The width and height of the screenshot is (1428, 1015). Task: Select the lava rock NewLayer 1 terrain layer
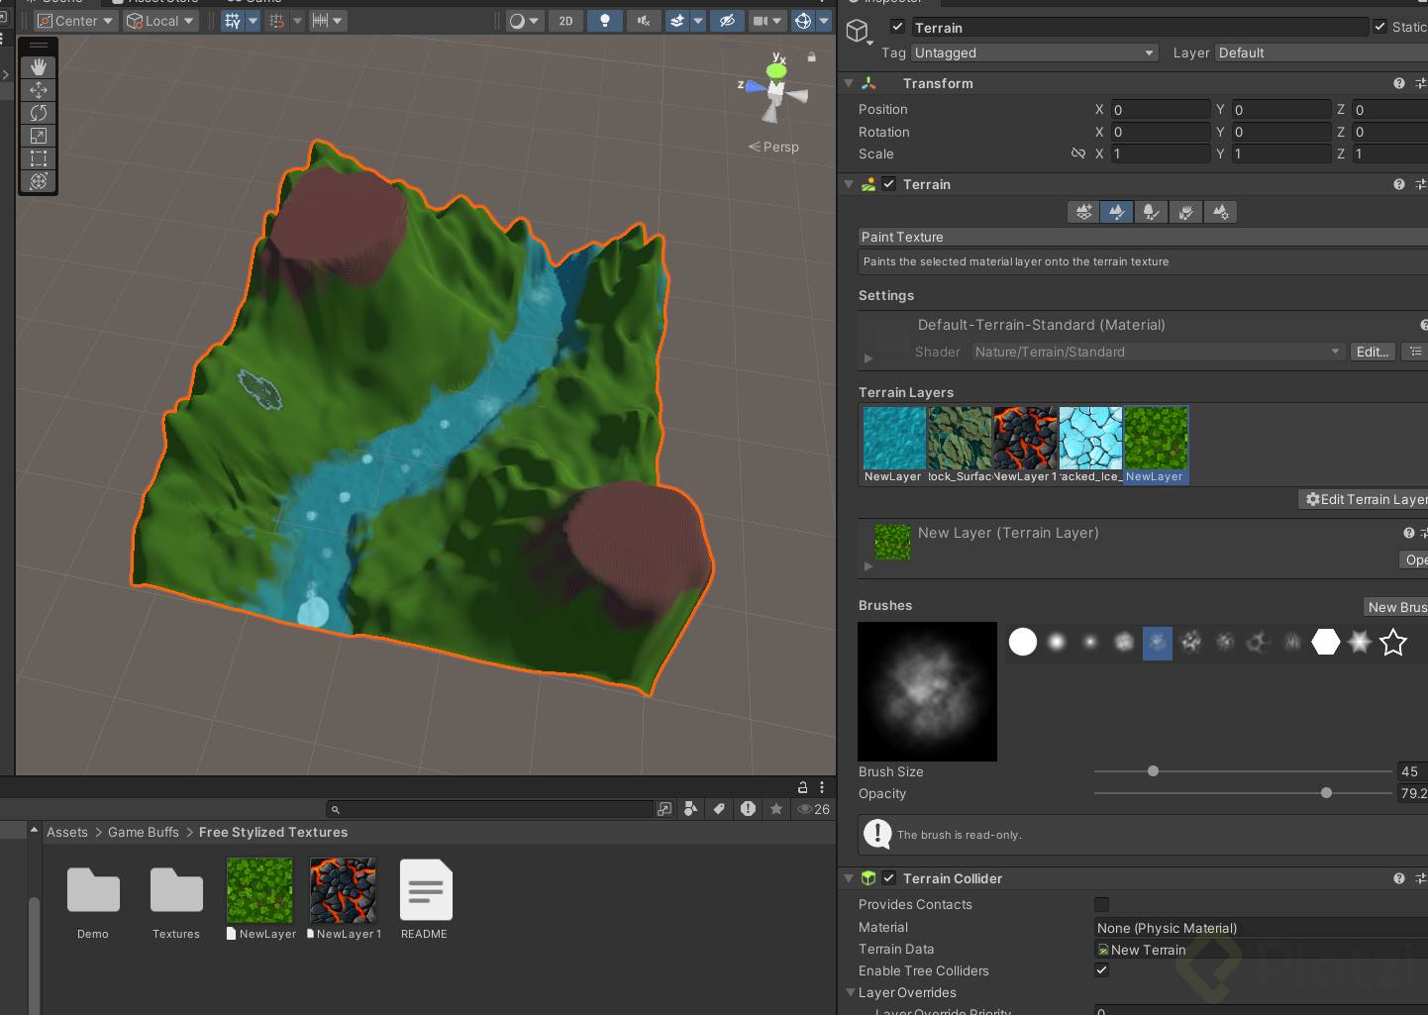[1025, 439]
